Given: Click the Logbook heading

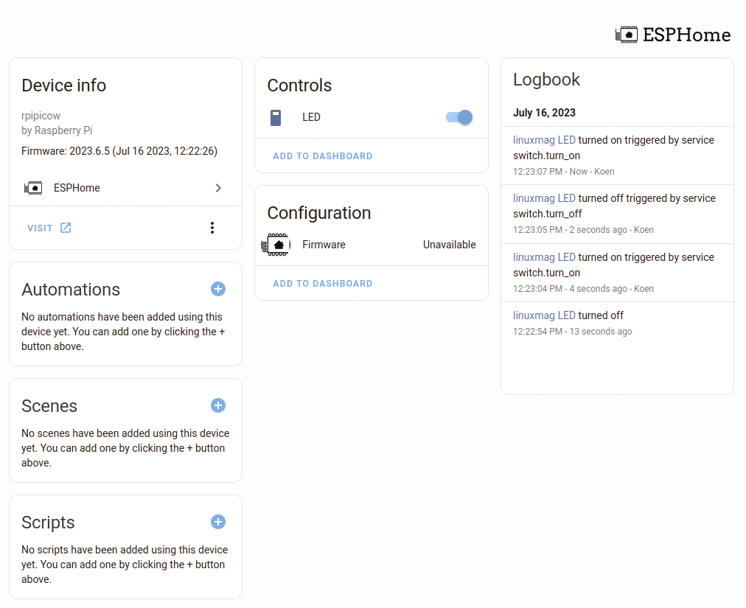Looking at the screenshot, I should [x=546, y=80].
